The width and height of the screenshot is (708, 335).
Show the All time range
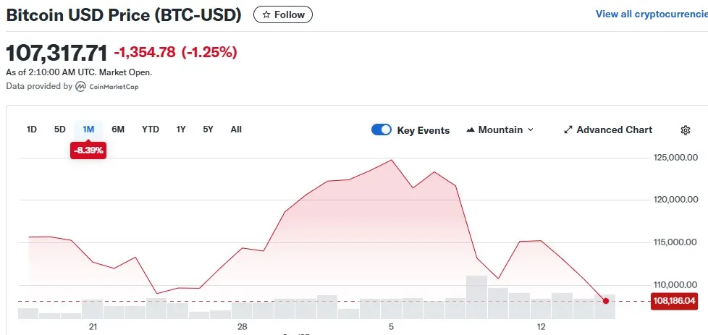point(236,130)
